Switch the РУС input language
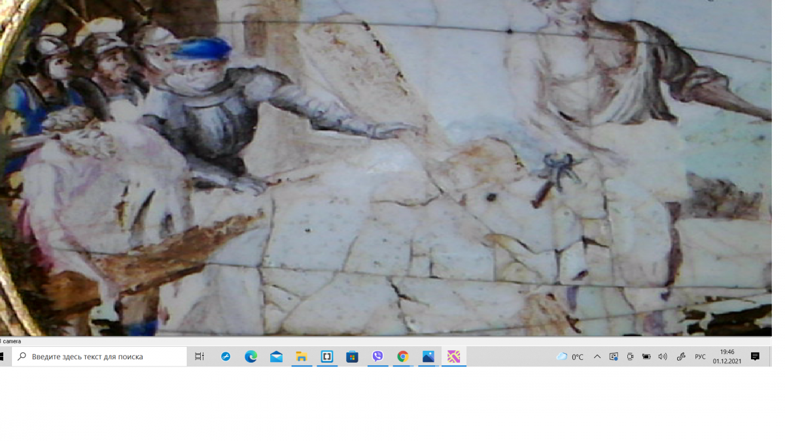Viewport: 785px width, 441px height. (700, 357)
